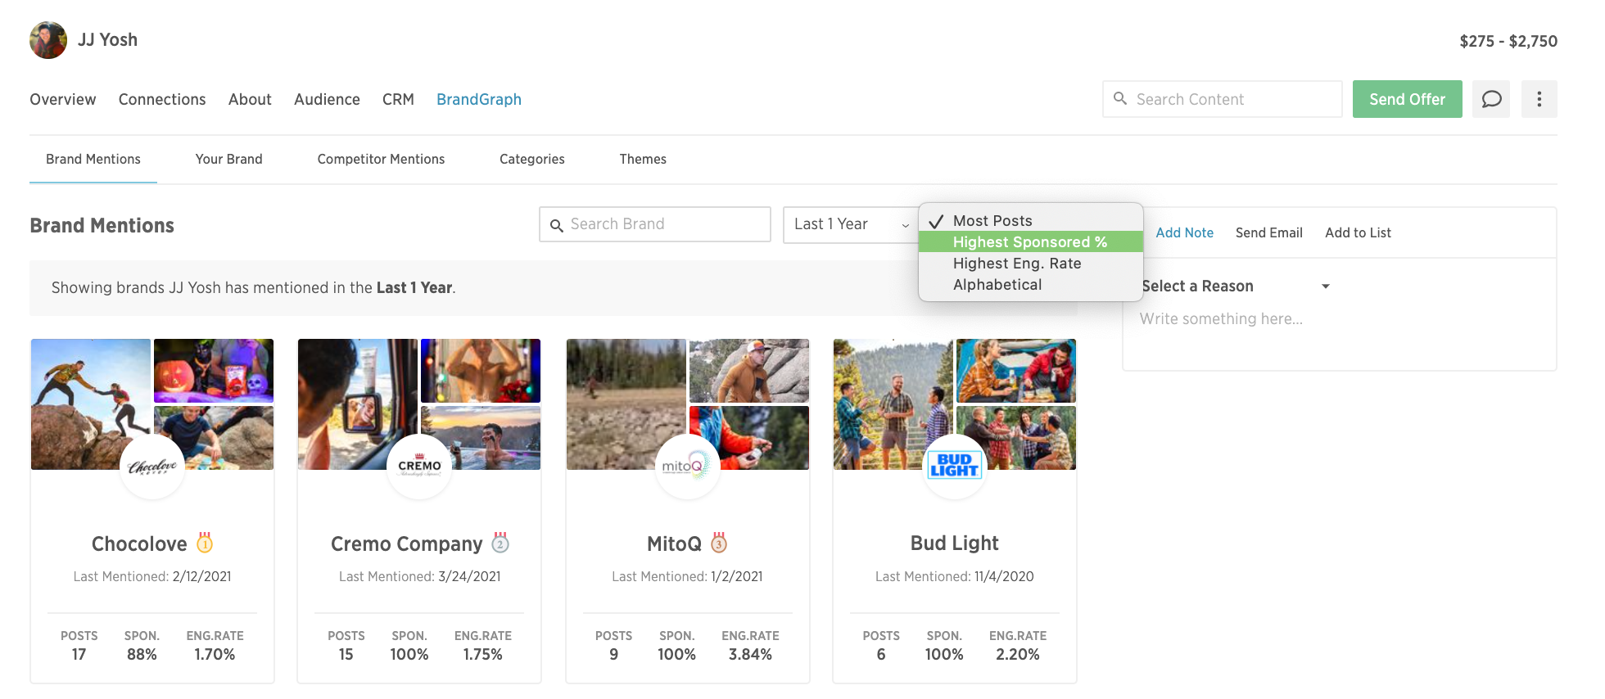This screenshot has width=1605, height=699.
Task: Focus the Search Content input
Action: click(x=1223, y=99)
